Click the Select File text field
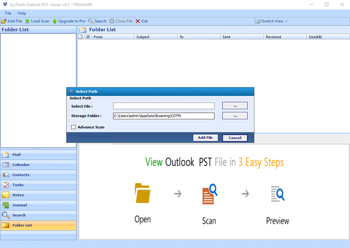Screen dimensions: 350x248 (x=164, y=106)
